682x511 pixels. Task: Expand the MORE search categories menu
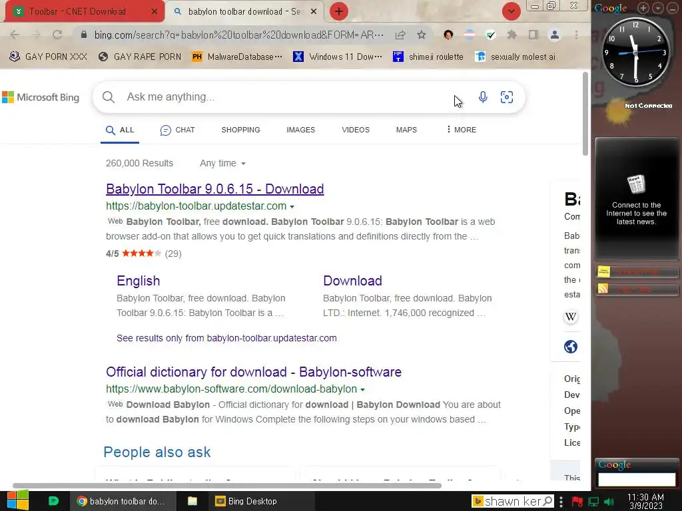pos(462,130)
